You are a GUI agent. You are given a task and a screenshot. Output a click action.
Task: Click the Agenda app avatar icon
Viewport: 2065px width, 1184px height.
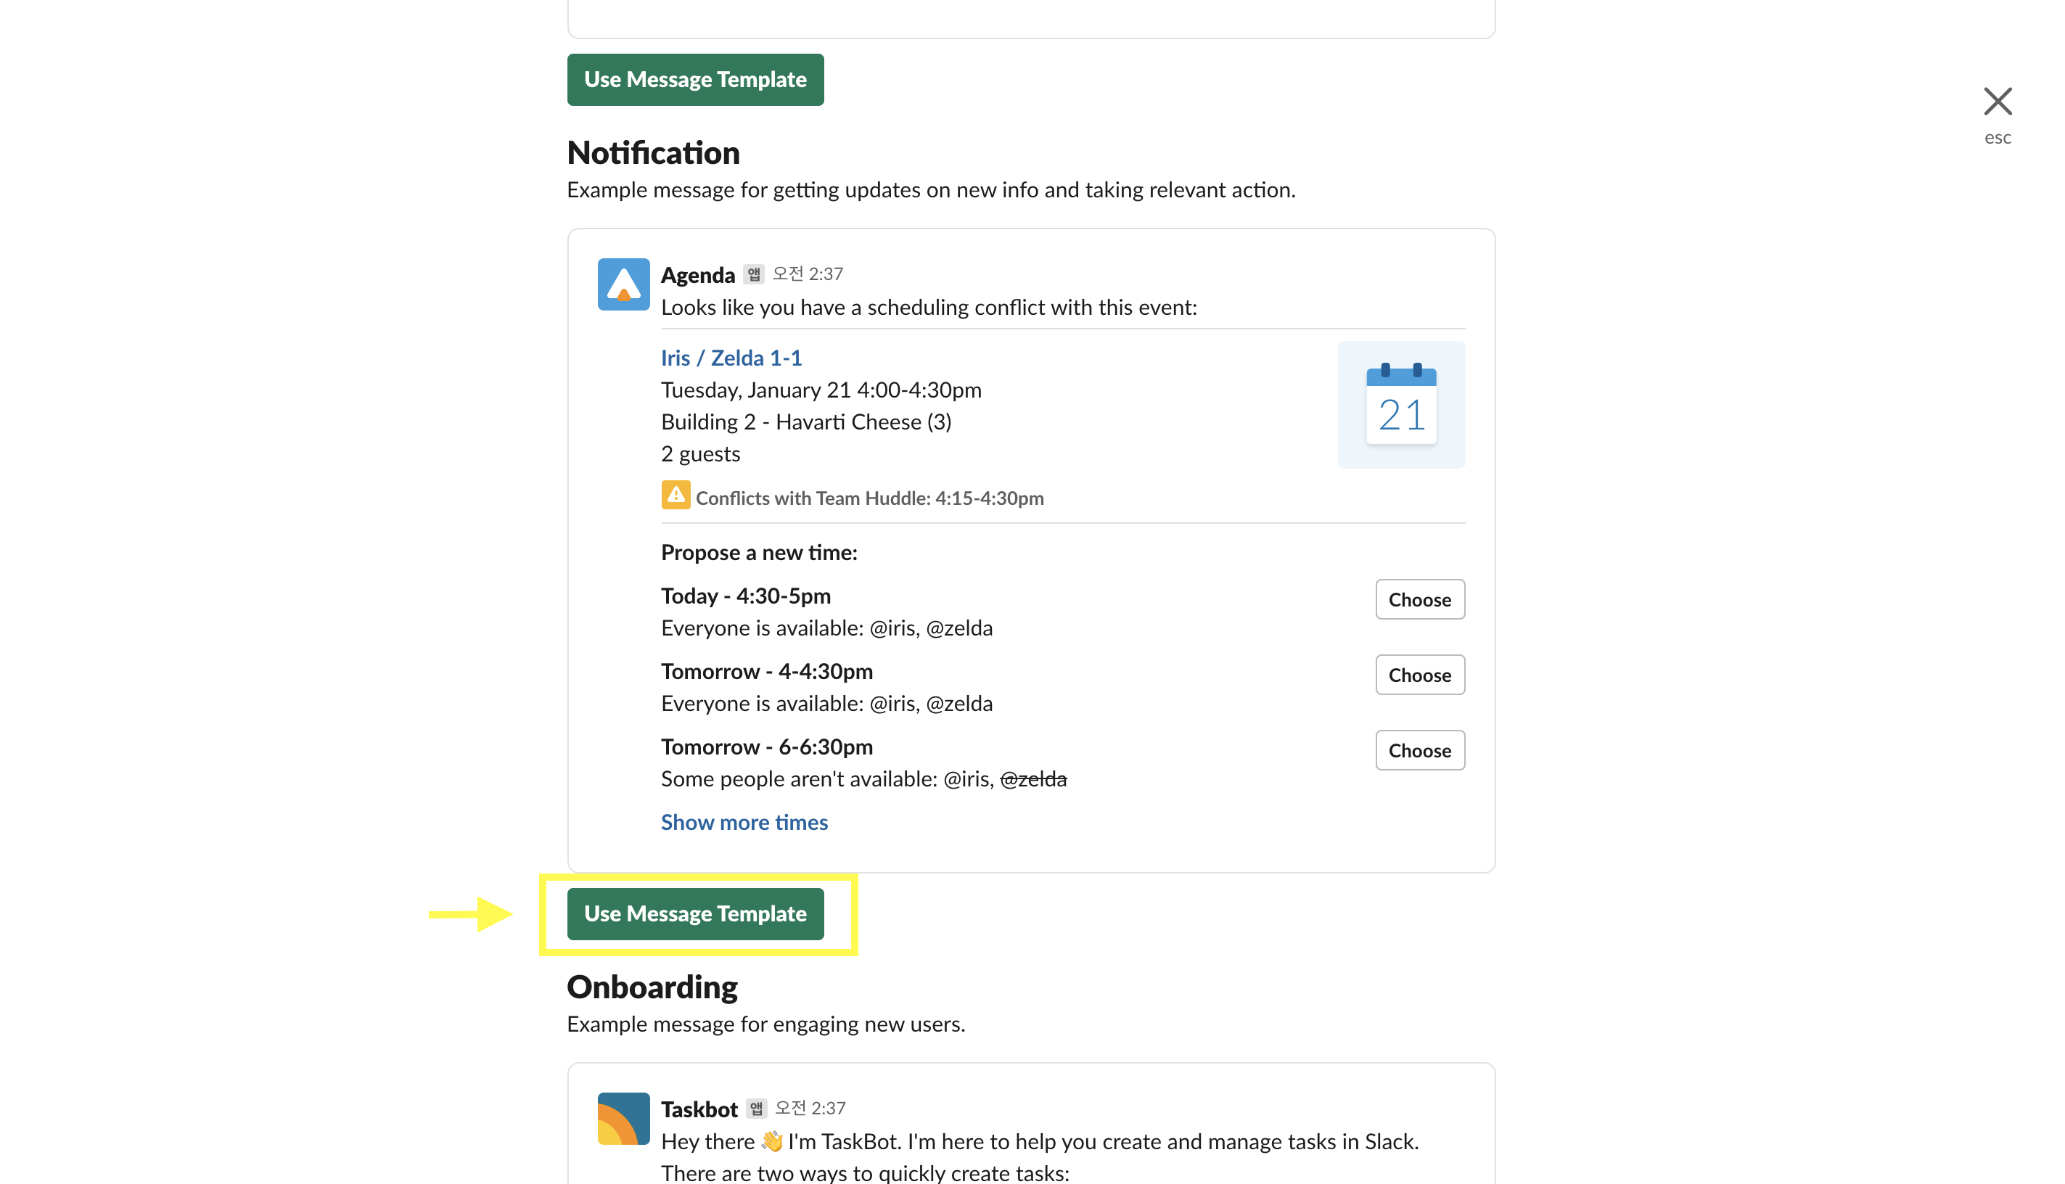(x=623, y=284)
